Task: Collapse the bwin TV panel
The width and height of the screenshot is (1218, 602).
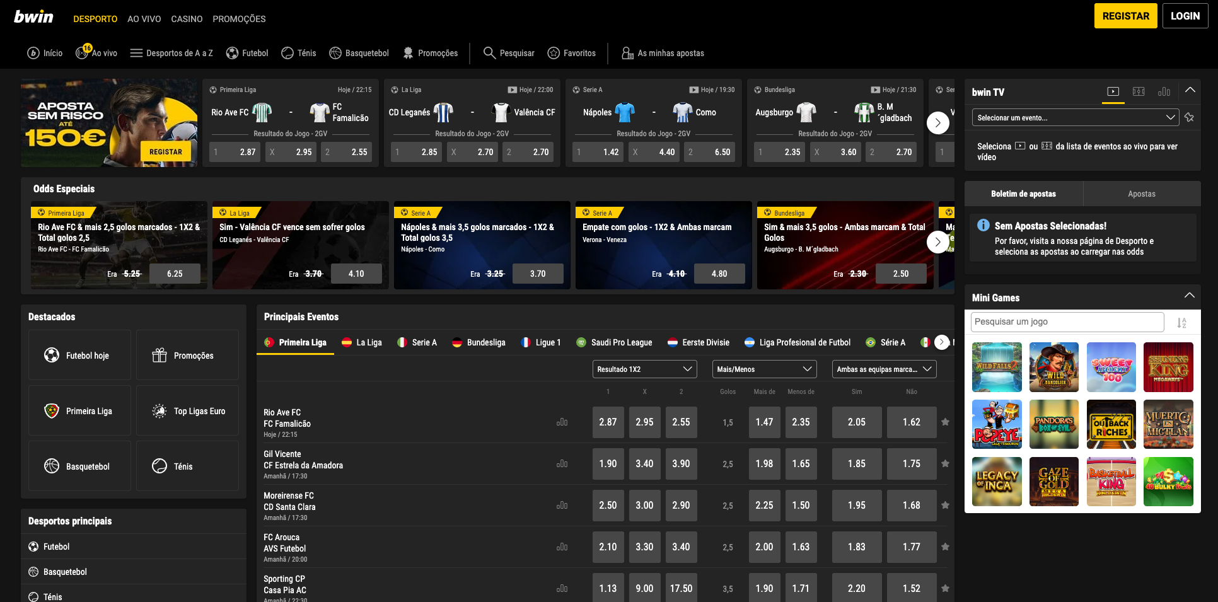Action: 1190,90
